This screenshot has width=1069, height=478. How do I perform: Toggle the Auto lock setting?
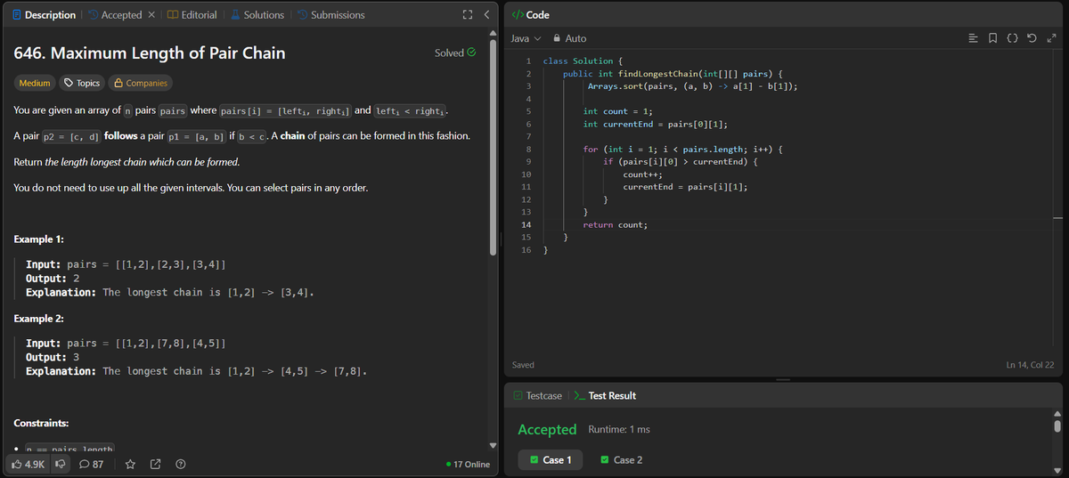click(x=570, y=38)
